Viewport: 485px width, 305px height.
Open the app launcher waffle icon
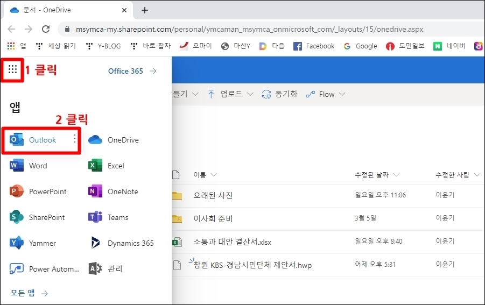coord(12,69)
